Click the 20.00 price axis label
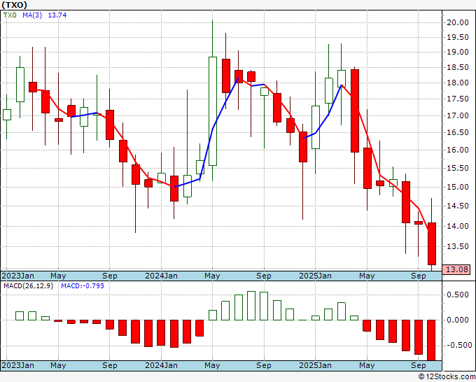 click(x=458, y=22)
